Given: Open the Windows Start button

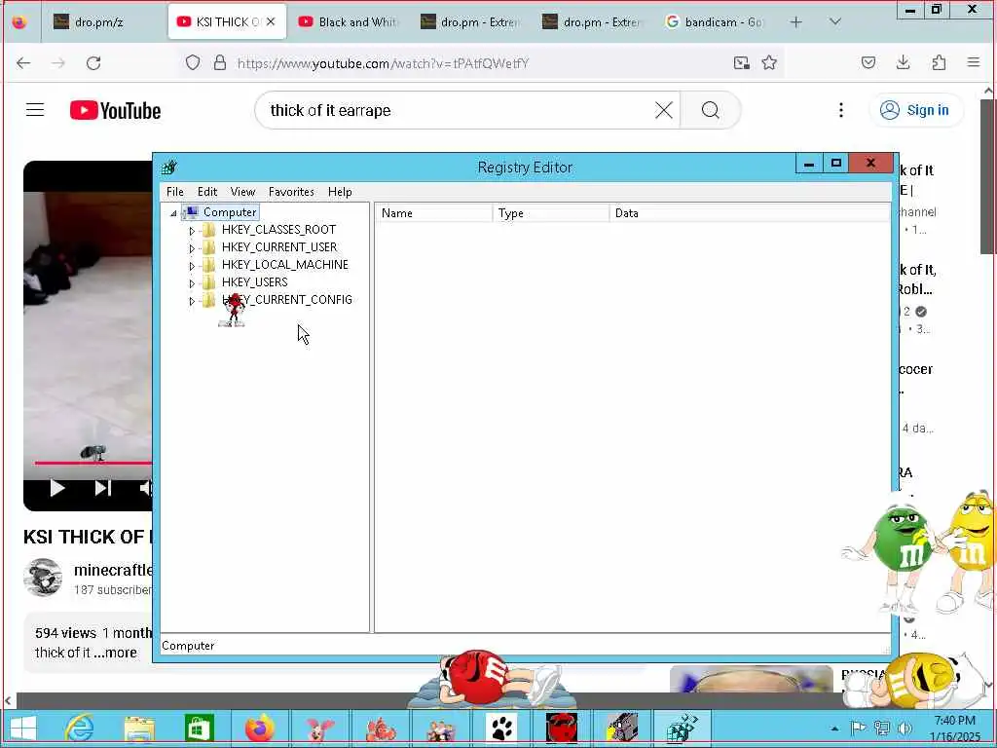Looking at the screenshot, I should point(23,729).
